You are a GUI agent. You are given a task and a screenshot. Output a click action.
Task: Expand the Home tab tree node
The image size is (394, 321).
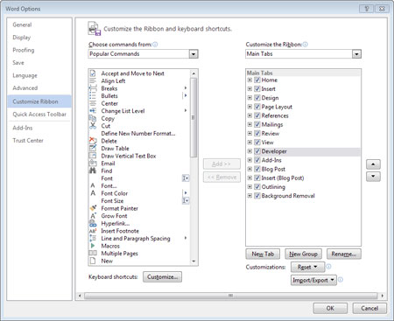pyautogui.click(x=250, y=80)
